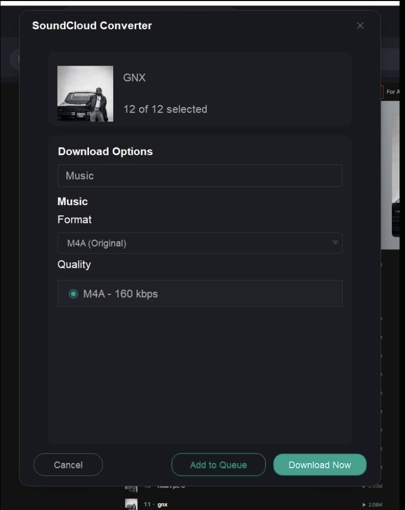The image size is (405, 510).
Task: Click the 12 of 12 selected text
Action: point(165,109)
